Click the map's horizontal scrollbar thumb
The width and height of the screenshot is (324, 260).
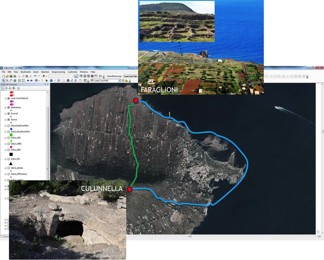click(190, 236)
